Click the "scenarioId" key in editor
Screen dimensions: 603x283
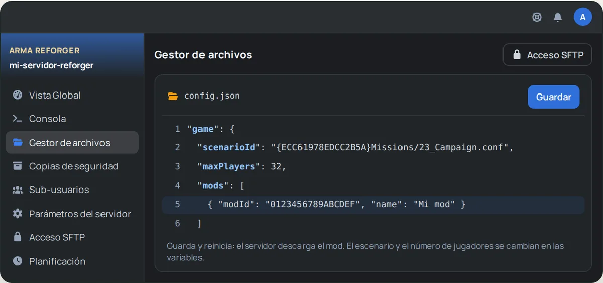(x=229, y=147)
